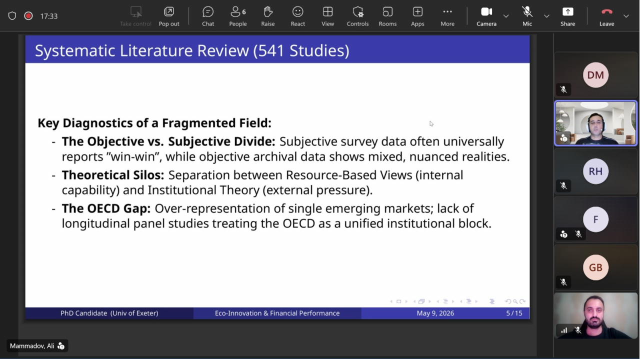
Task: Select the DM participant tile
Action: pos(595,75)
